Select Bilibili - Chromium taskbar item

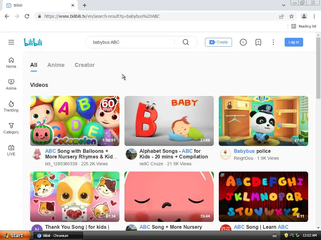click(58, 236)
